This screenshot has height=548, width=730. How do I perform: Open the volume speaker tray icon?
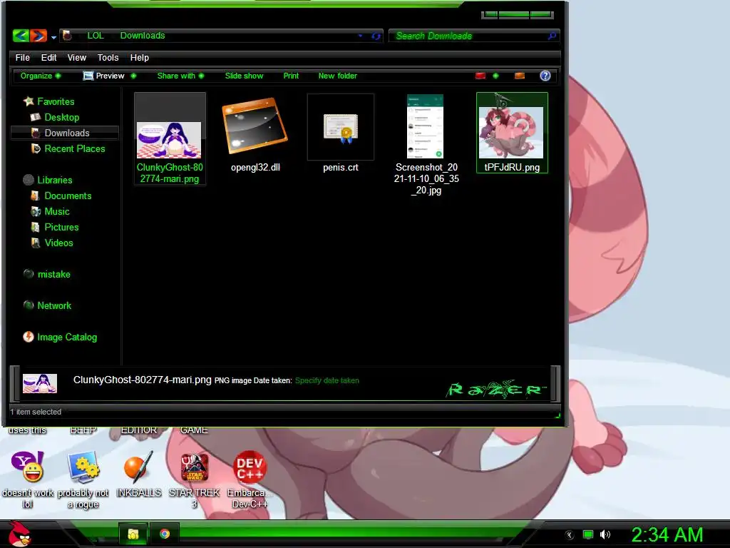(x=605, y=534)
